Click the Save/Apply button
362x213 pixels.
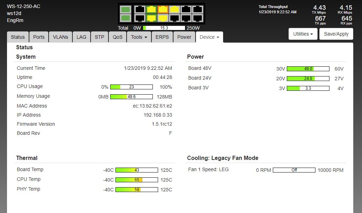point(336,34)
